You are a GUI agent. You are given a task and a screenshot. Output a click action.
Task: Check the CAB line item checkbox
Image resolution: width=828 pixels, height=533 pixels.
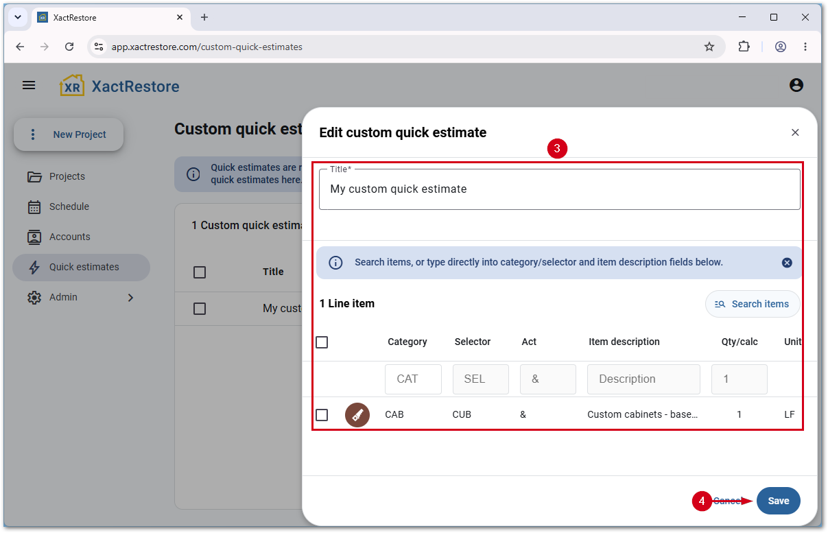click(x=322, y=415)
